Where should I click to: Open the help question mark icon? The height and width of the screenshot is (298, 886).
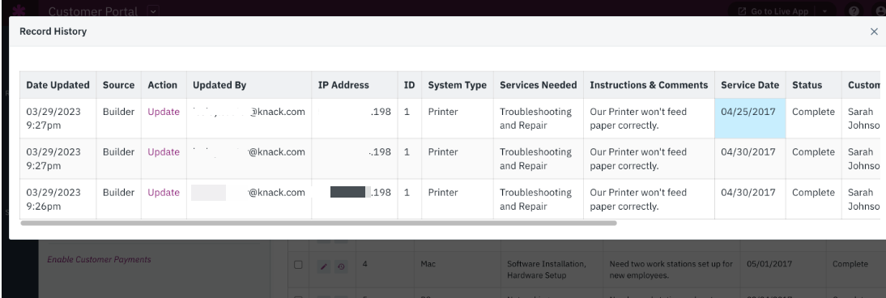point(854,11)
